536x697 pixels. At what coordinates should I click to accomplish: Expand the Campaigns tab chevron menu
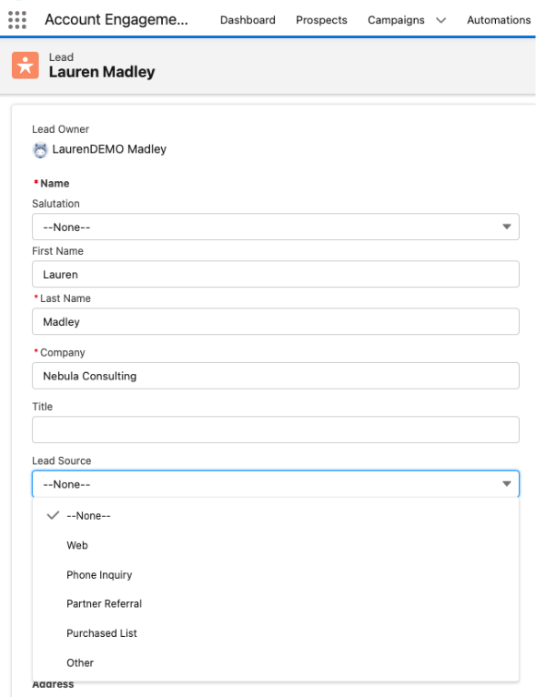point(440,20)
